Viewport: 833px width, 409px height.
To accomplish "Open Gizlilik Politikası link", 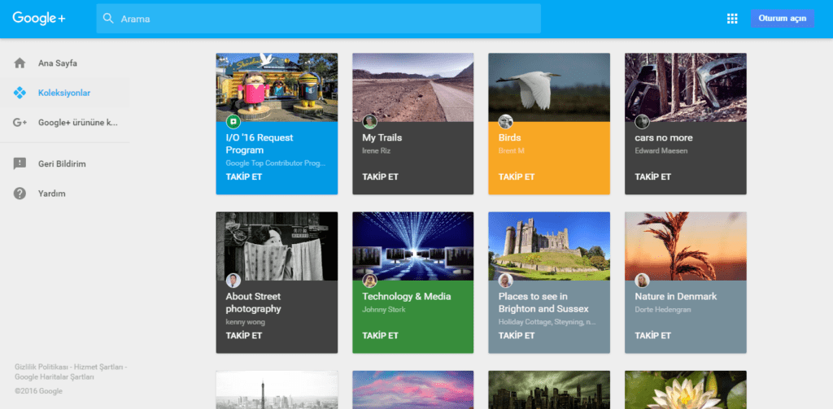I will 42,367.
